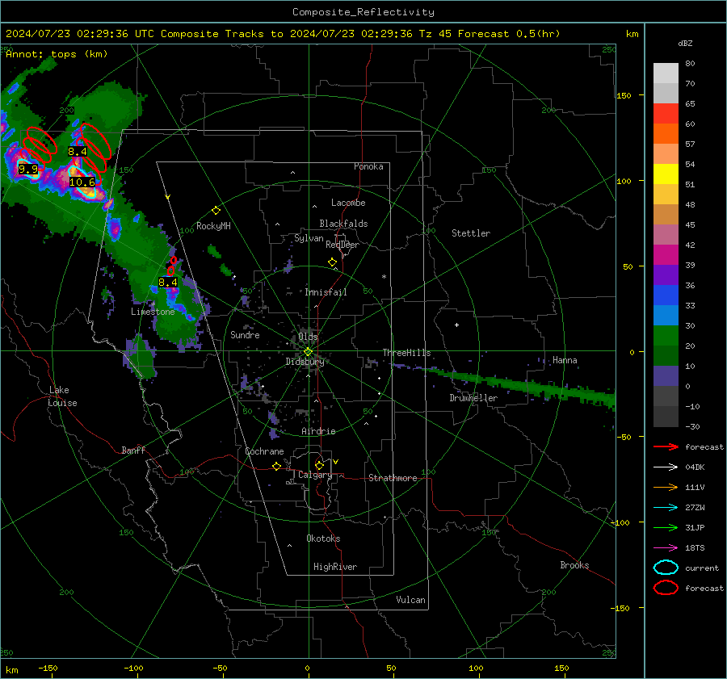Click the white 04DK arrow legend icon
Viewport: 727px width, 679px height.
(666, 467)
